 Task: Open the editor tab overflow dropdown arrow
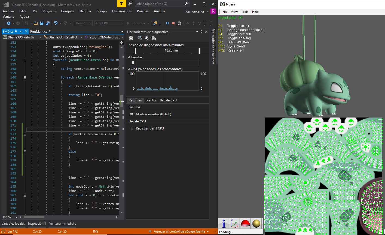(122, 32)
